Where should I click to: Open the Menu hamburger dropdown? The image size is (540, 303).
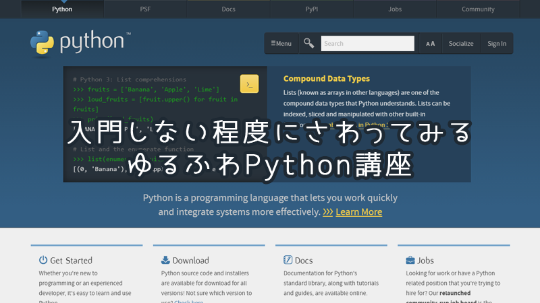(x=281, y=44)
